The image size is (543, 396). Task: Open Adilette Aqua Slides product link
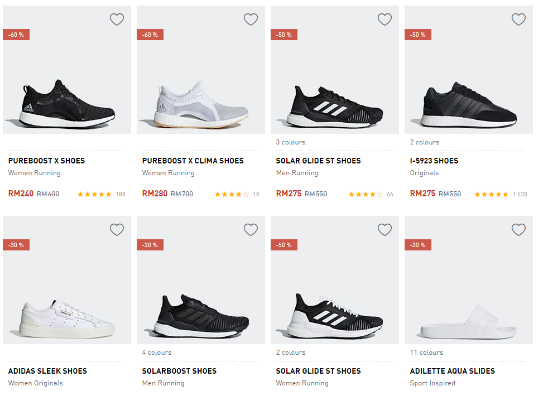coord(452,371)
